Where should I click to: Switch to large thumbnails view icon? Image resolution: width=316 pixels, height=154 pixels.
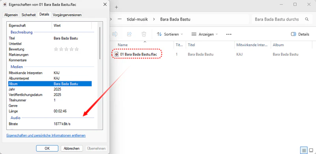(311, 150)
